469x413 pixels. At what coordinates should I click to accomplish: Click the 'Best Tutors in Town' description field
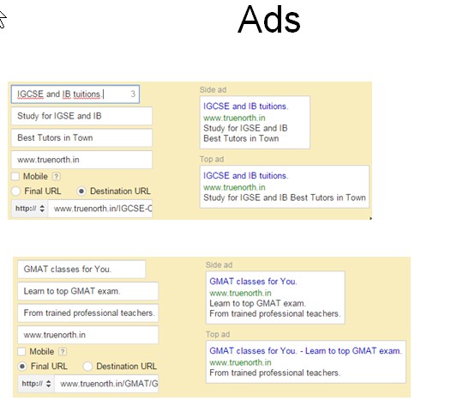[x=81, y=137]
